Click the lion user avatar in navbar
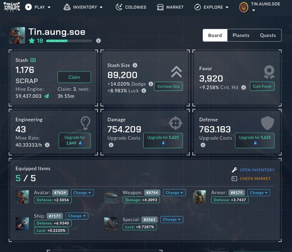 (x=244, y=7)
